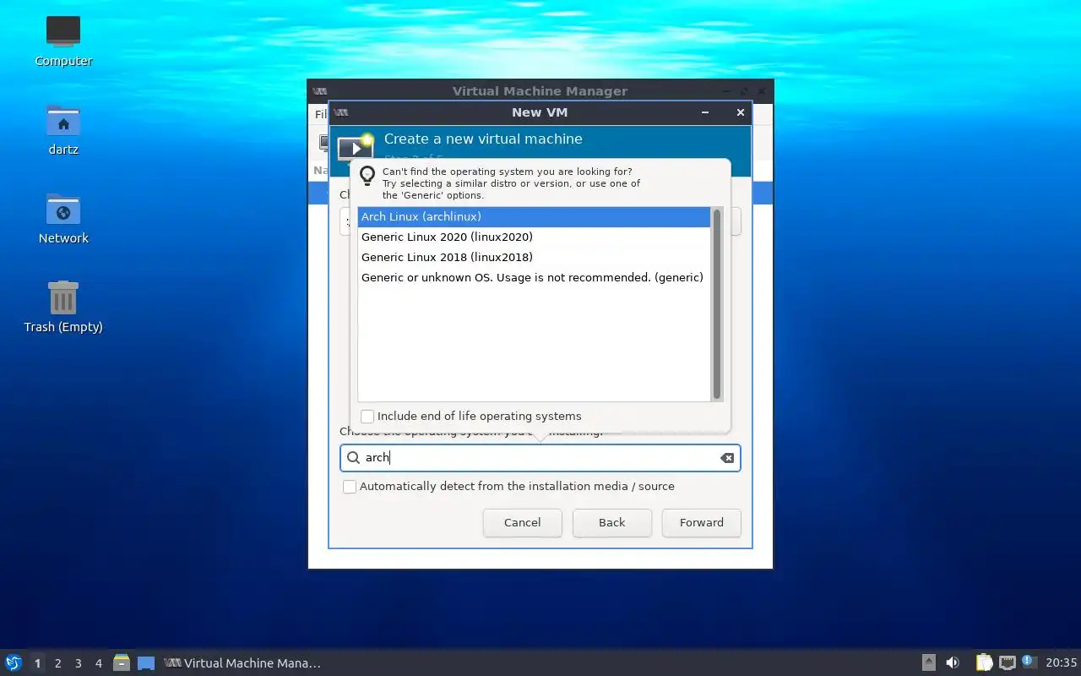Clear the OS search text icon
The width and height of the screenshot is (1081, 676).
click(x=727, y=458)
